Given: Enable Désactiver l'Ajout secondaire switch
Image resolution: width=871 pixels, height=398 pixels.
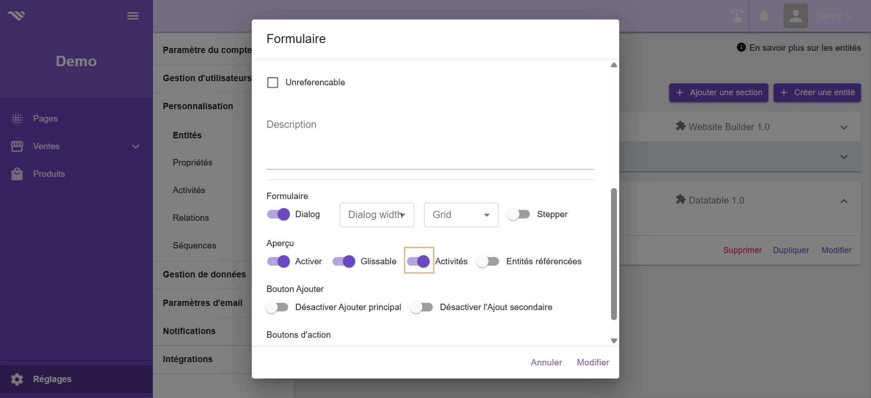Looking at the screenshot, I should pyautogui.click(x=421, y=307).
